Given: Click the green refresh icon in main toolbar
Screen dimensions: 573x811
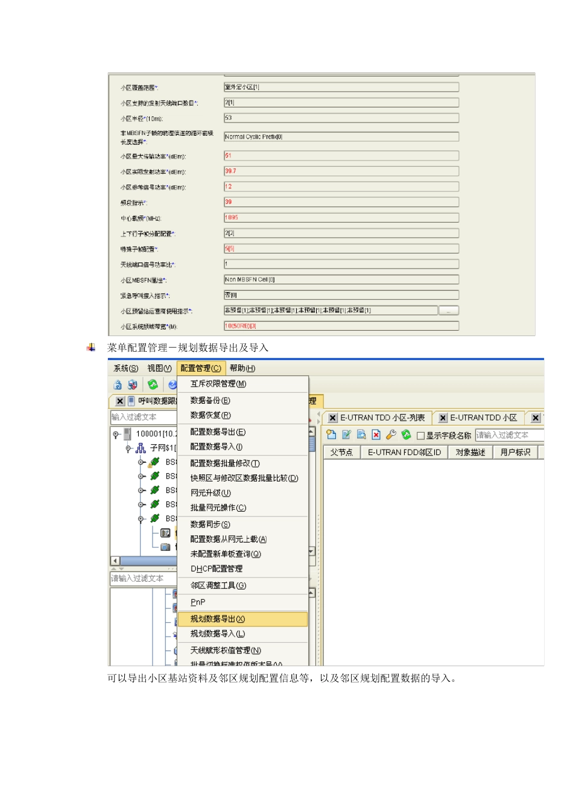Looking at the screenshot, I should 153,384.
